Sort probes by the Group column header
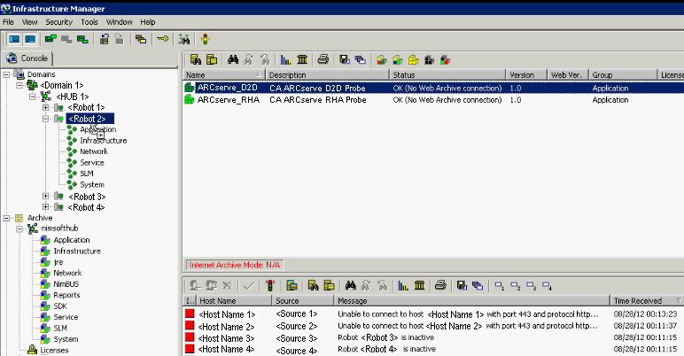Image resolution: width=684 pixels, height=356 pixels. [x=623, y=74]
